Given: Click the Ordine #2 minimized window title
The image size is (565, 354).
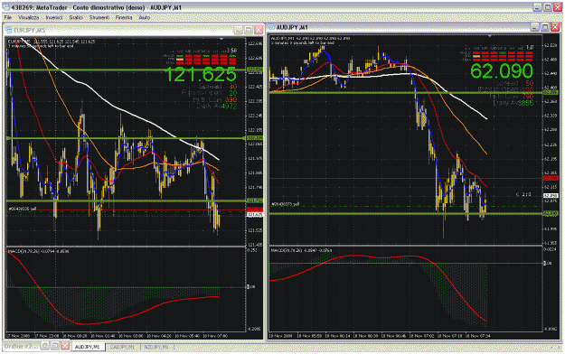Looking at the screenshot, I should [21, 346].
